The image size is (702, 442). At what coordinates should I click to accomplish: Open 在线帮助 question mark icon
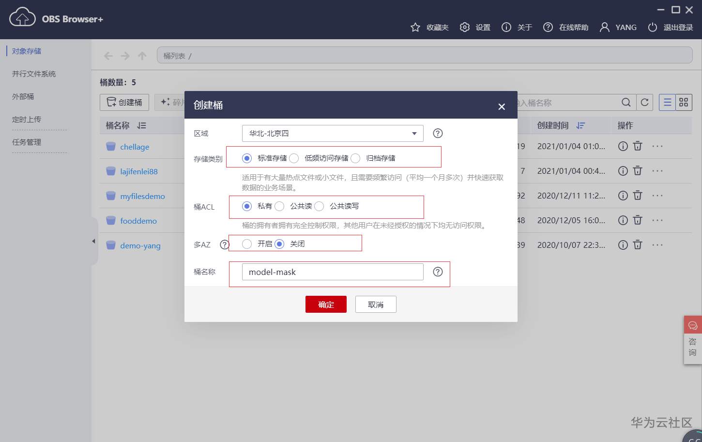[548, 27]
